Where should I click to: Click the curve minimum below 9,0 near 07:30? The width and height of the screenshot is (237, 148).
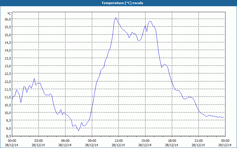(79, 131)
